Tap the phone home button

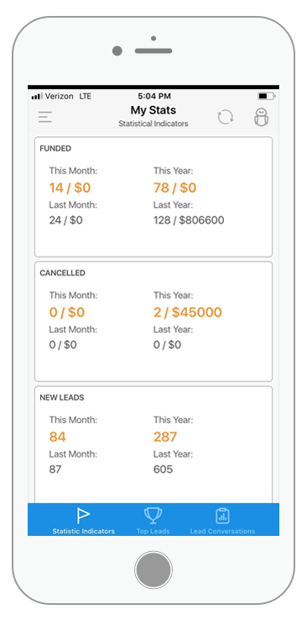click(153, 570)
